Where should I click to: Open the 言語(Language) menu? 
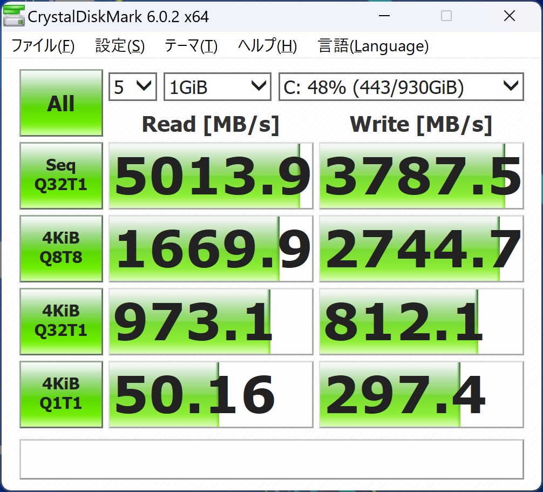point(373,46)
